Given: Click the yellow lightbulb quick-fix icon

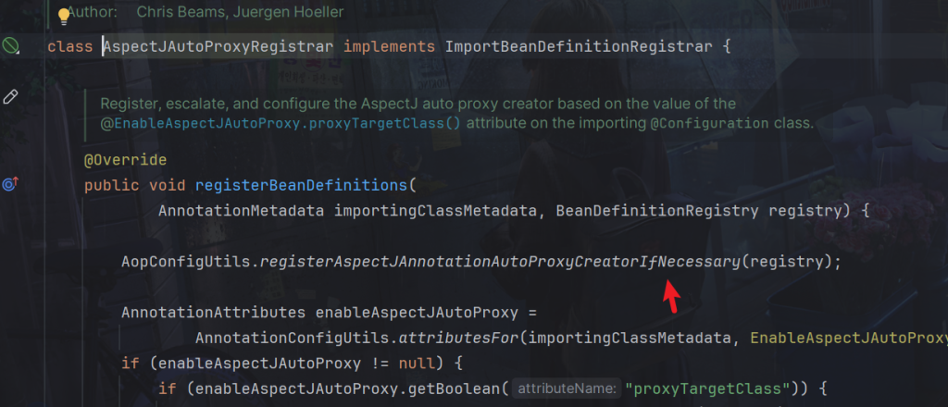Looking at the screenshot, I should pos(64,16).
